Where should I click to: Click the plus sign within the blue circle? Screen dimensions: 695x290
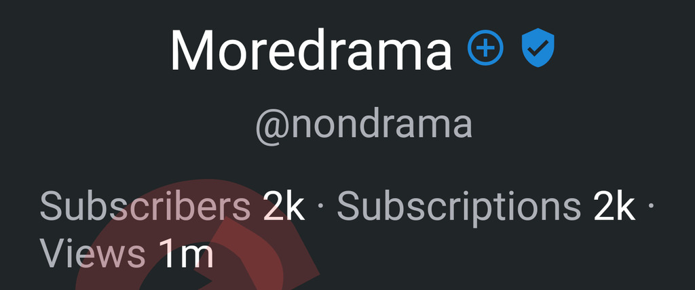485,47
